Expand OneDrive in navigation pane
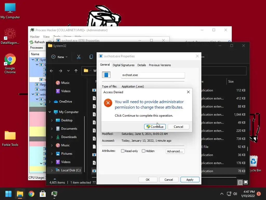 coord(50,102)
